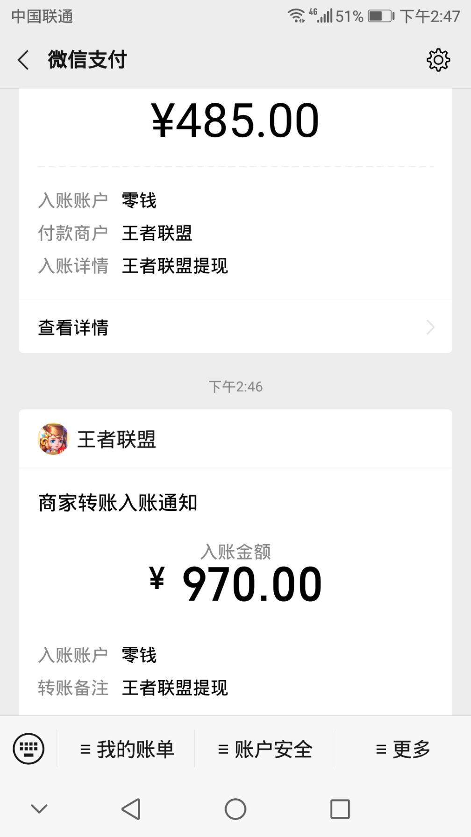The height and width of the screenshot is (837, 471).
Task: Tap the 王者联盟 merchant name
Action: coord(116,440)
